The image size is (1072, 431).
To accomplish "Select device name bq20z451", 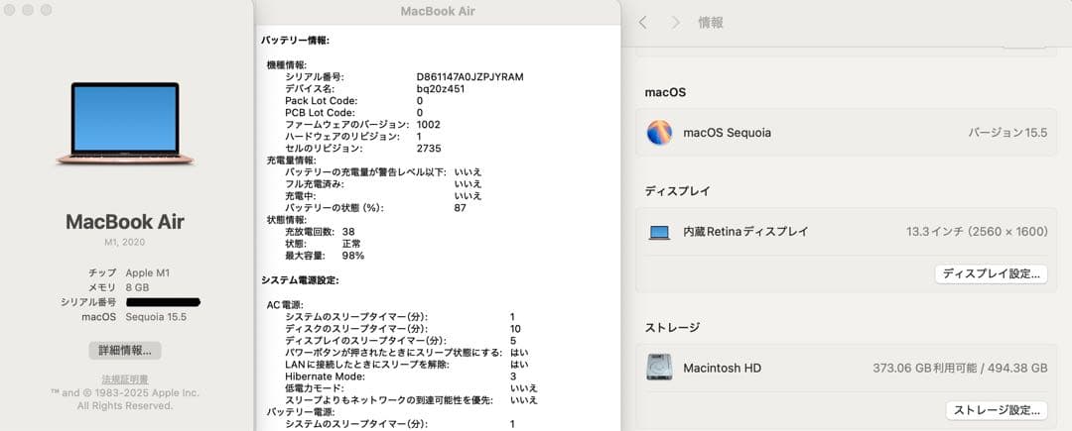I will pyautogui.click(x=441, y=88).
